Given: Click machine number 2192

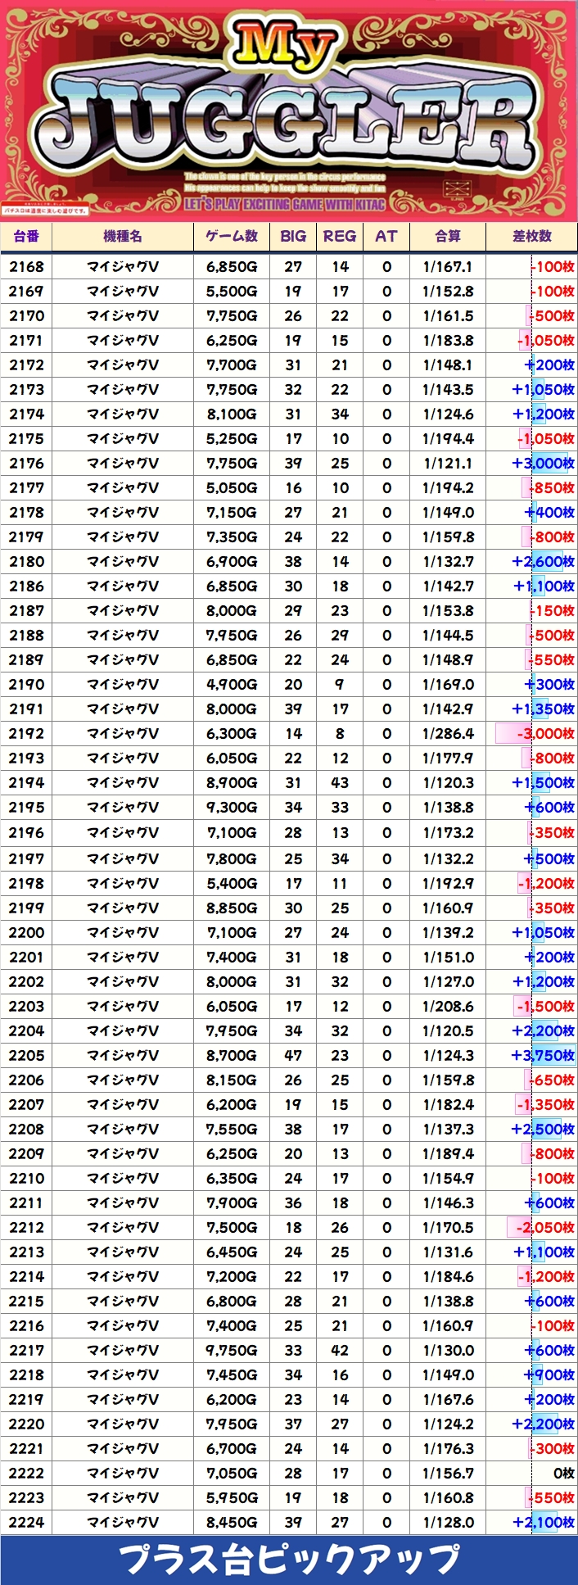Looking at the screenshot, I should (26, 734).
